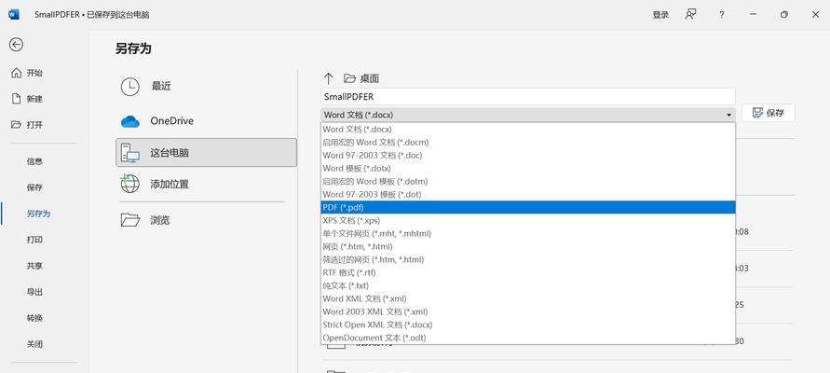This screenshot has height=373, width=830.
Task: Open the 共享 menu item
Action: (x=34, y=266)
